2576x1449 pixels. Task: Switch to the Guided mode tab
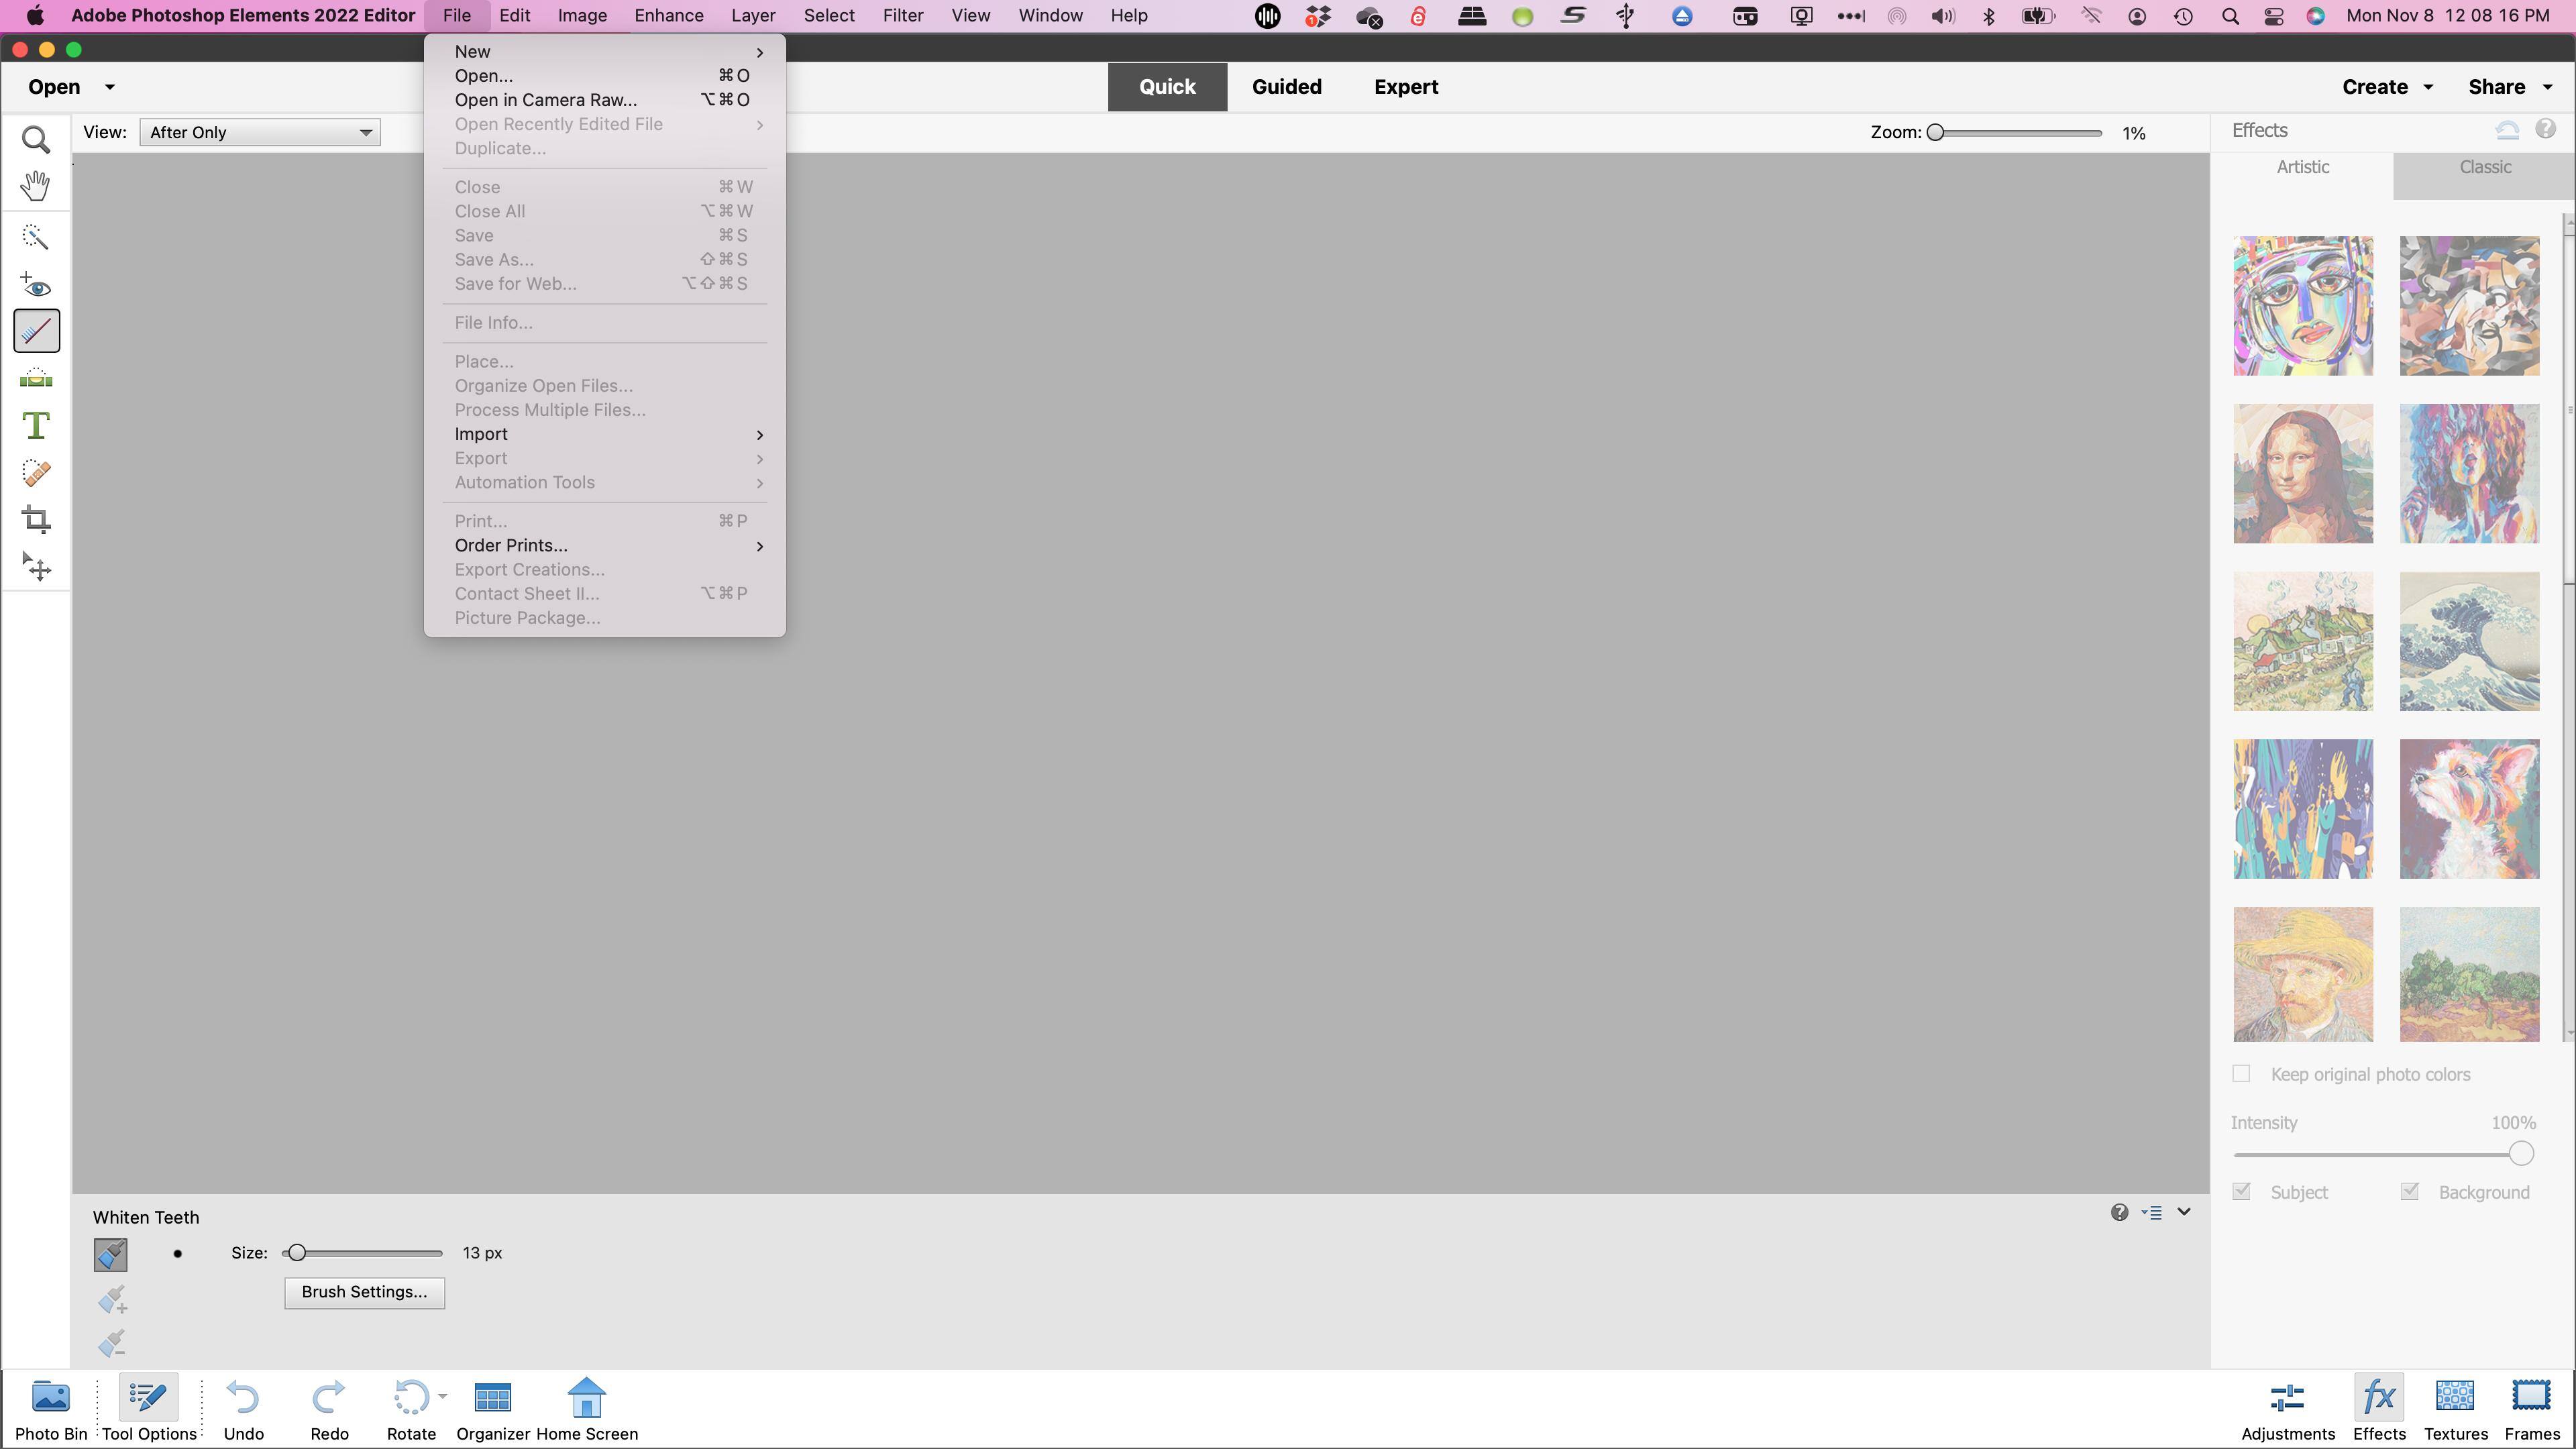pos(1286,87)
